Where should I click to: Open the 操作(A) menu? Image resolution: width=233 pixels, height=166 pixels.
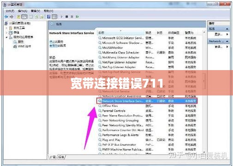coord(23,11)
